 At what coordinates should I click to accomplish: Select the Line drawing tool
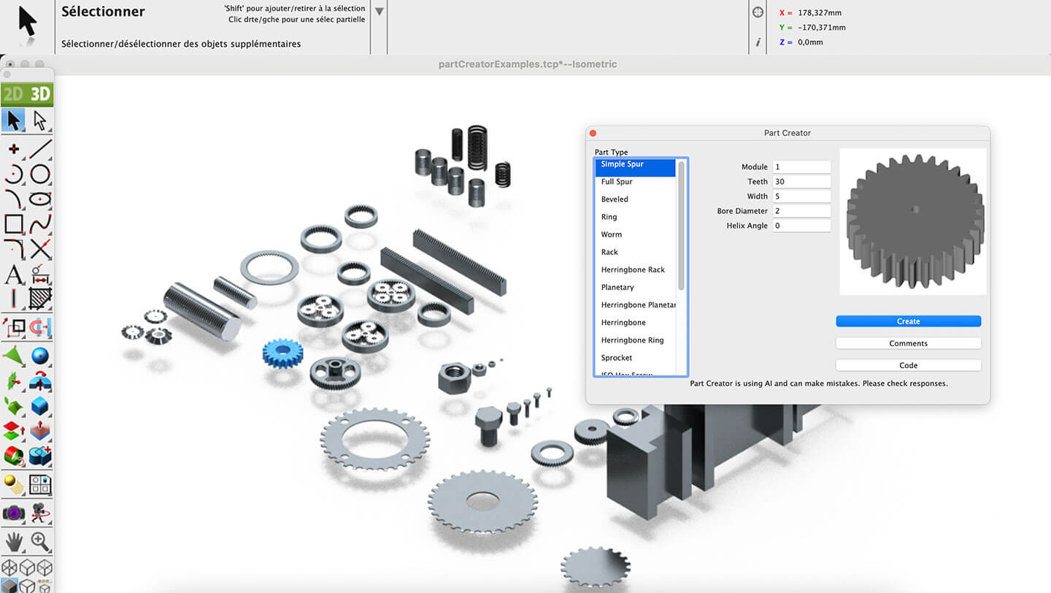(x=40, y=148)
